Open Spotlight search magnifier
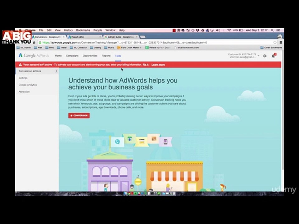 (272, 30)
